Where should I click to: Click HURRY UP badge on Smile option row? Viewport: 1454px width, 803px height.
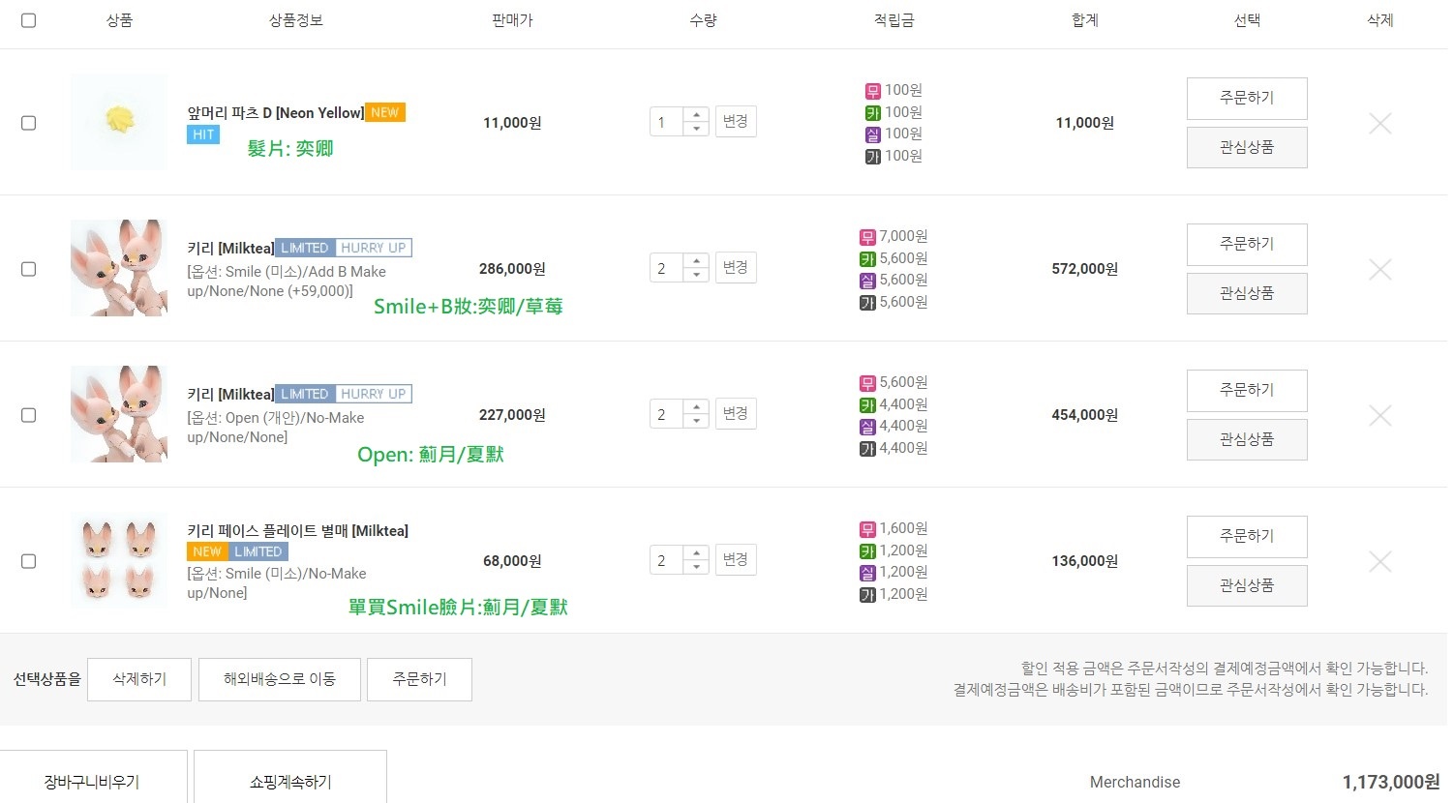point(374,248)
